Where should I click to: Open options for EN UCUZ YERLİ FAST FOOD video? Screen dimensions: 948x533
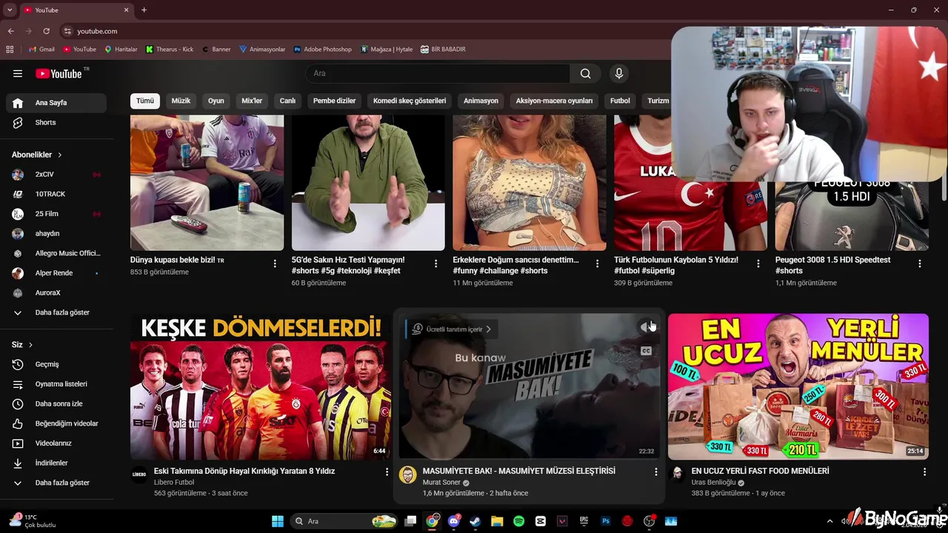(x=924, y=472)
